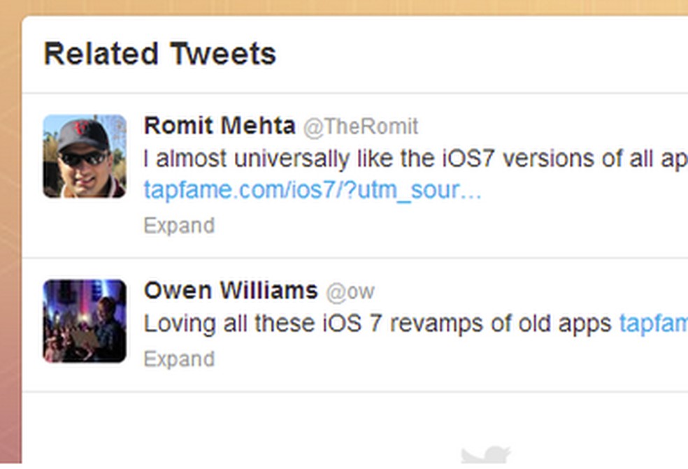Open Romit Mehta's profile via name
688x469 pixels.
(x=220, y=127)
